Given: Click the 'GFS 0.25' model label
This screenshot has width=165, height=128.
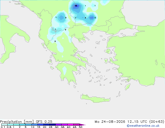Looking at the screenshot, I should pyautogui.click(x=44, y=122).
